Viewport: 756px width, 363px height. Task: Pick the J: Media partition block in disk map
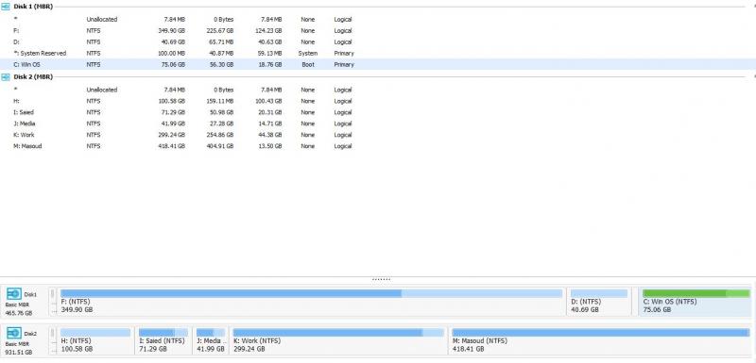click(211, 340)
